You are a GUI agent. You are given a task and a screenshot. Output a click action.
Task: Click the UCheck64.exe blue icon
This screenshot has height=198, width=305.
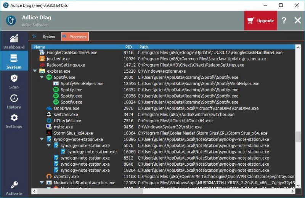(x=49, y=121)
